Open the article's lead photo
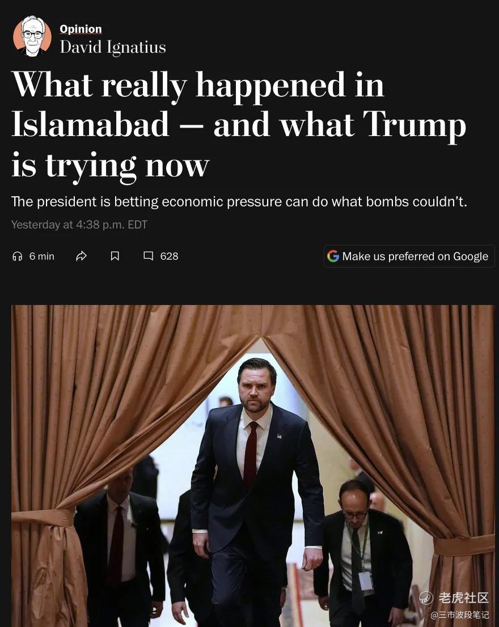This screenshot has height=627, width=499. point(253,466)
